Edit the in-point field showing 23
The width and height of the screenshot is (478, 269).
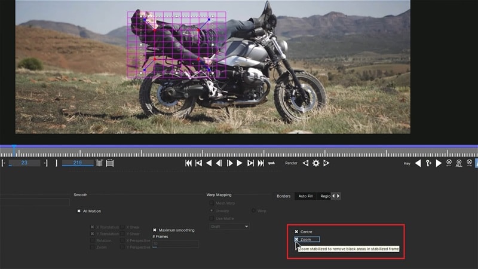[24, 163]
